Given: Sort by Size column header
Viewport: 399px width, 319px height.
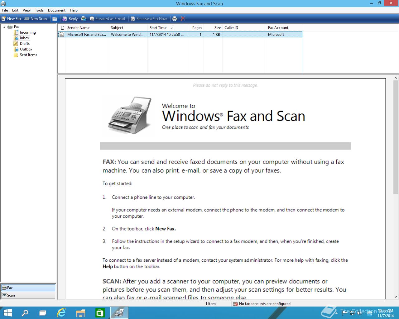Looking at the screenshot, I should point(213,28).
